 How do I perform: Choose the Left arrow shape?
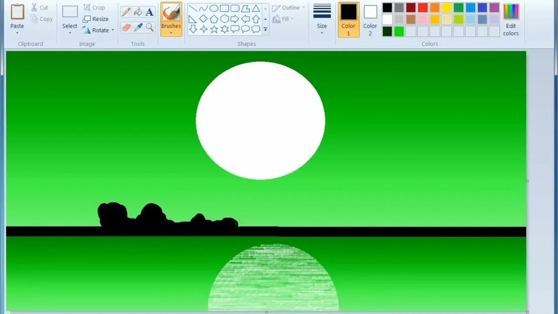point(245,19)
